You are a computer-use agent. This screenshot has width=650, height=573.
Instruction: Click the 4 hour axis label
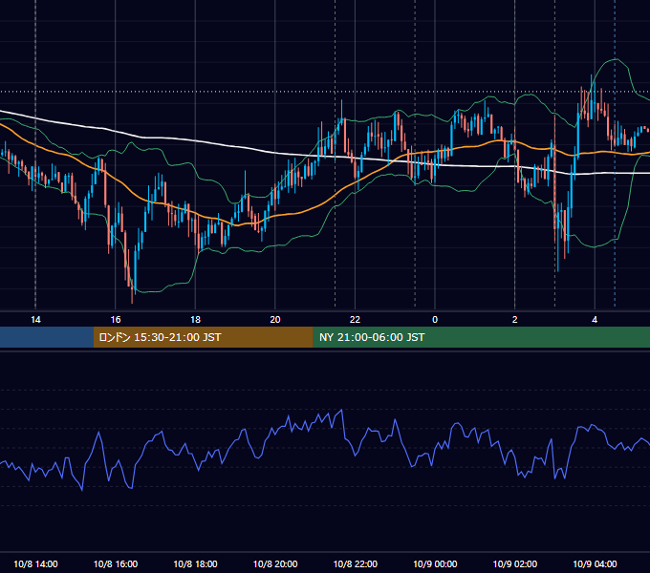pyautogui.click(x=595, y=320)
